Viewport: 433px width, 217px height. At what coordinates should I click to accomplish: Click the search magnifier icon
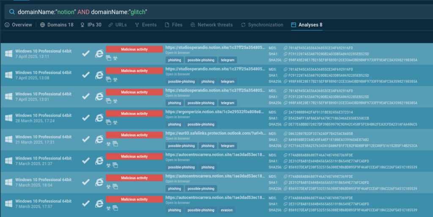coord(11,12)
